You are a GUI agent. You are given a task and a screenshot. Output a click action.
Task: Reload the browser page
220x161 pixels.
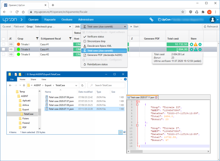[17, 12]
